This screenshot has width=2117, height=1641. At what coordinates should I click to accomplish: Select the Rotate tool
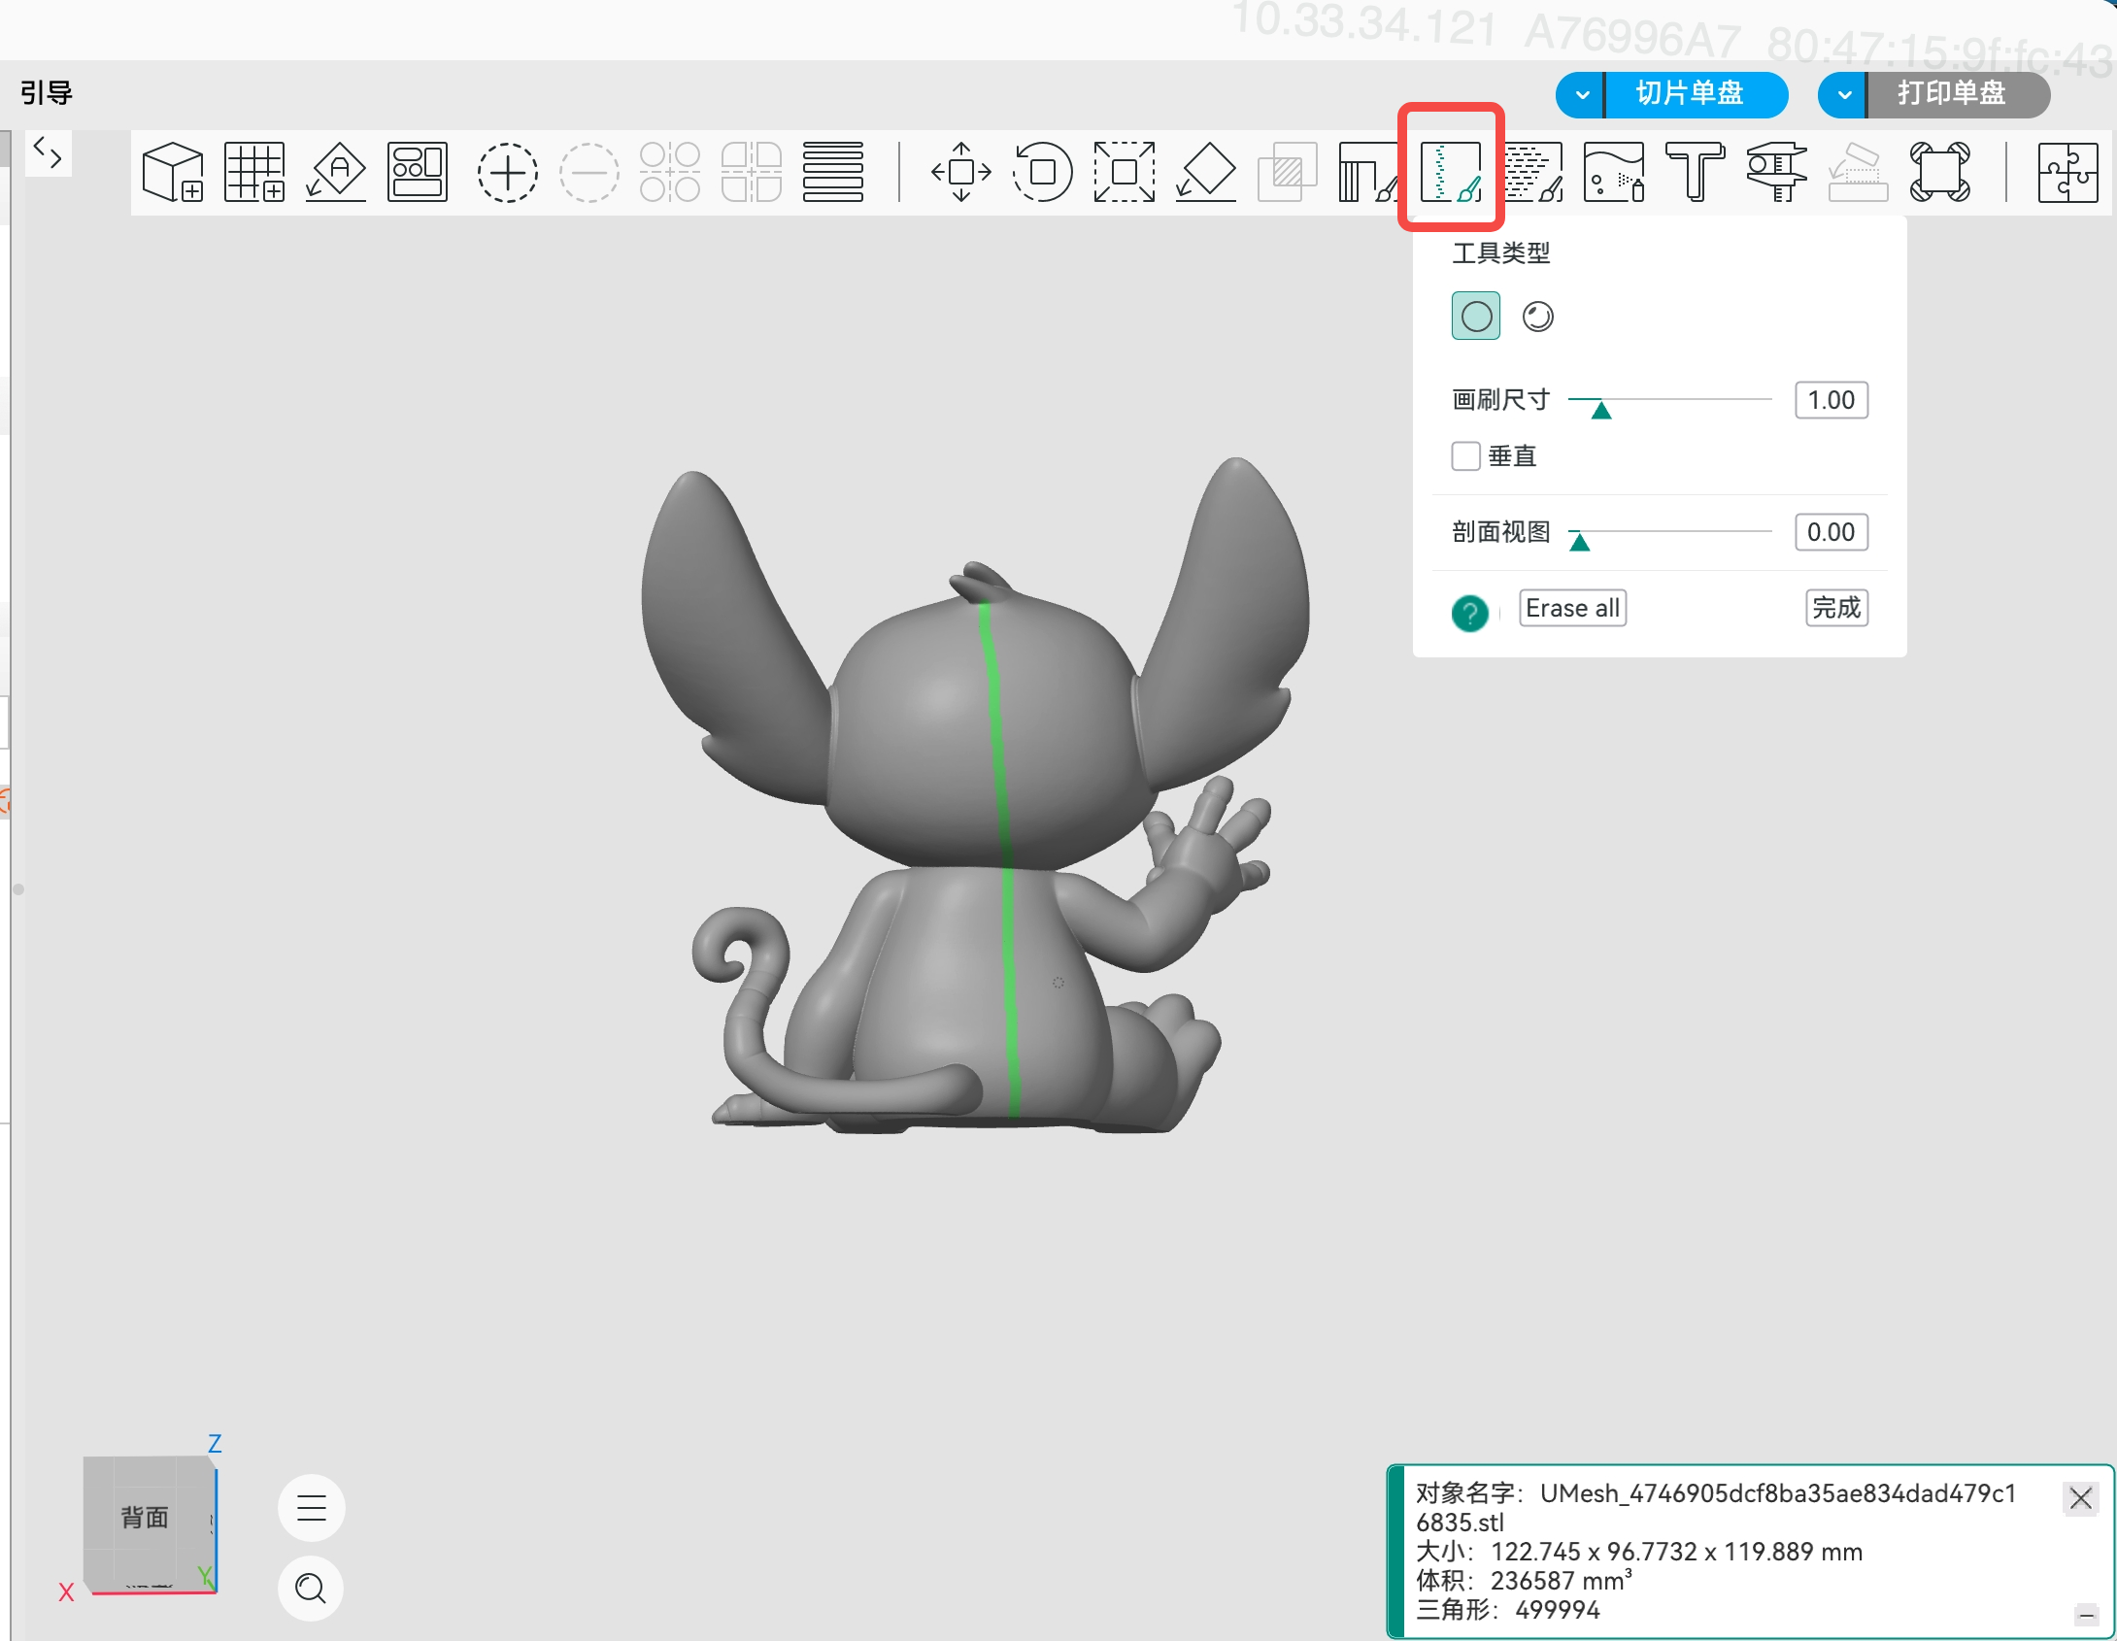pyautogui.click(x=1043, y=172)
